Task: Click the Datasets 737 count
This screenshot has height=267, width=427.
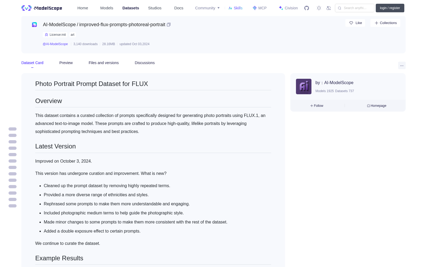Action: click(345, 91)
